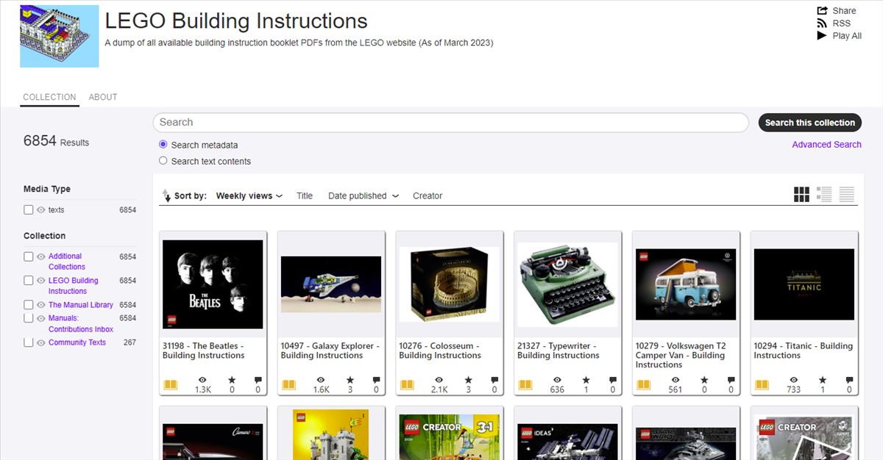Click the views eye icon on Colosseum card
Image resolution: width=883 pixels, height=460 pixels.
tap(439, 381)
